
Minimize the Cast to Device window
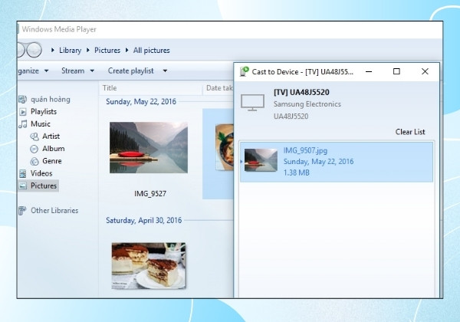369,71
